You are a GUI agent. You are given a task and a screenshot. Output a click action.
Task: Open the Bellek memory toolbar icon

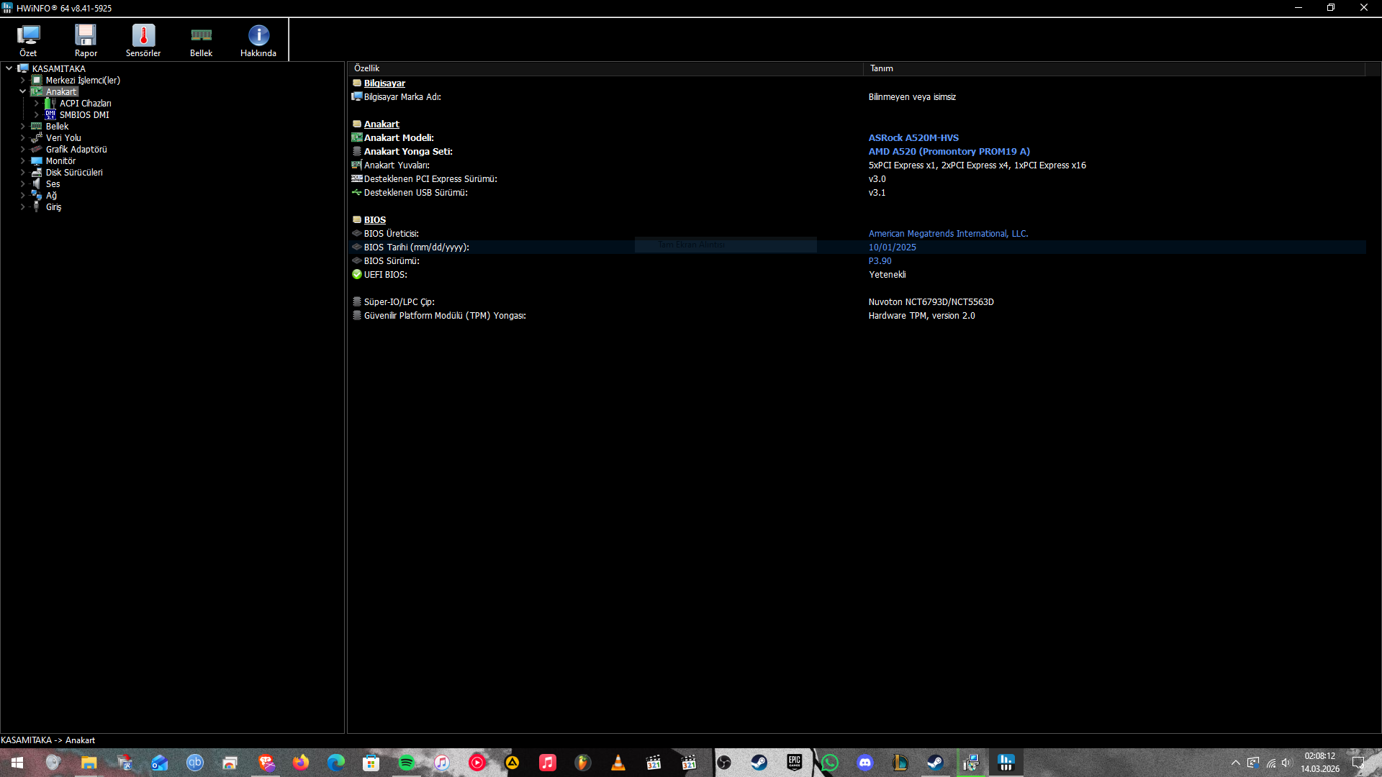click(201, 41)
